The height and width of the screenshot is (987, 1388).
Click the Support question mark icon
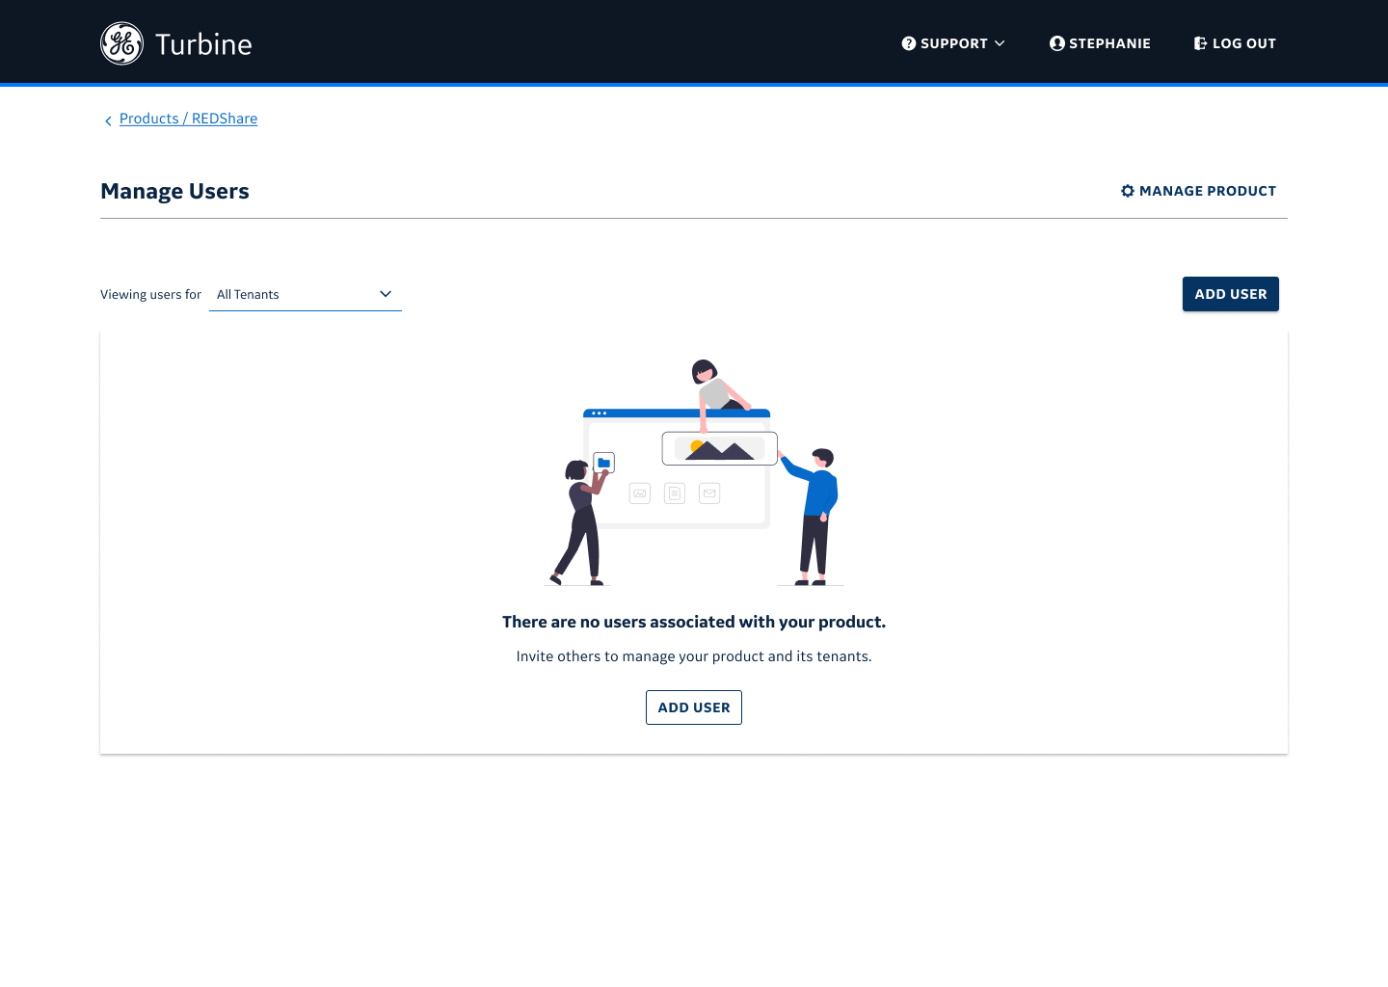(x=908, y=43)
